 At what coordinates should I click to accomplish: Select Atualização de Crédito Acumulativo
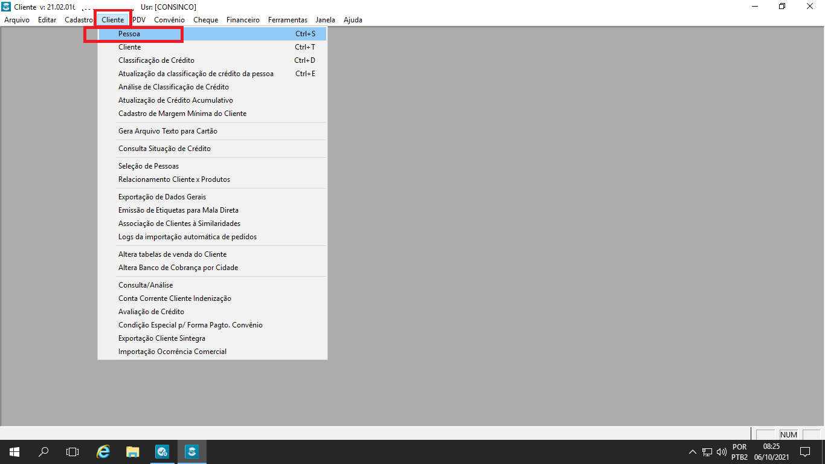coord(213,100)
